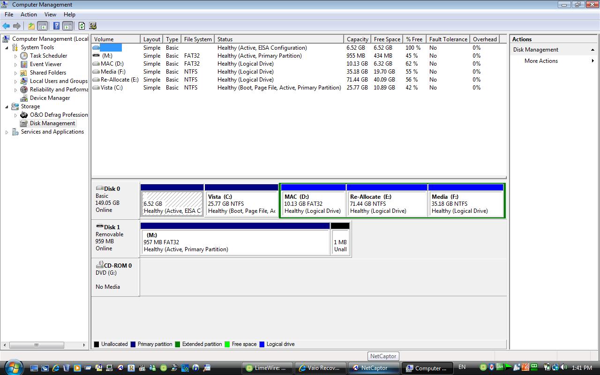Sort by the Free Space column header
600x375 pixels.
(x=387, y=39)
